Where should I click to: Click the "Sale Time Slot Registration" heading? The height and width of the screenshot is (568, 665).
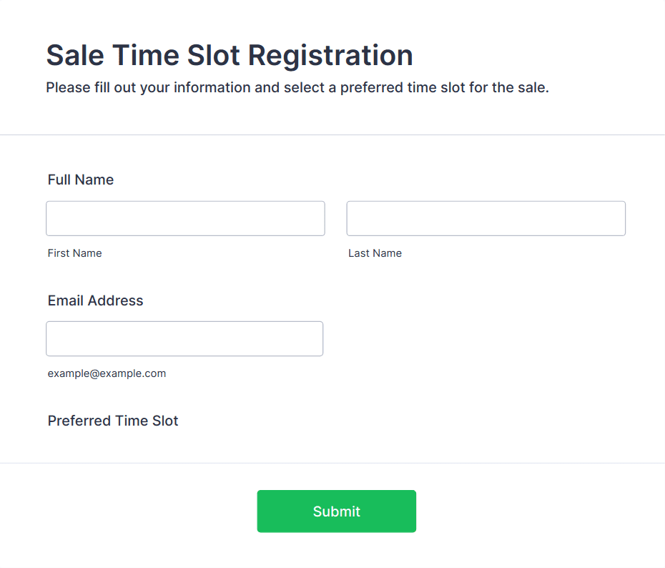(230, 55)
